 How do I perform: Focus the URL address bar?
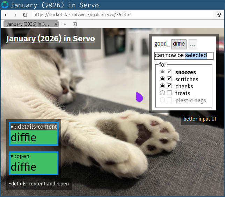122,15
